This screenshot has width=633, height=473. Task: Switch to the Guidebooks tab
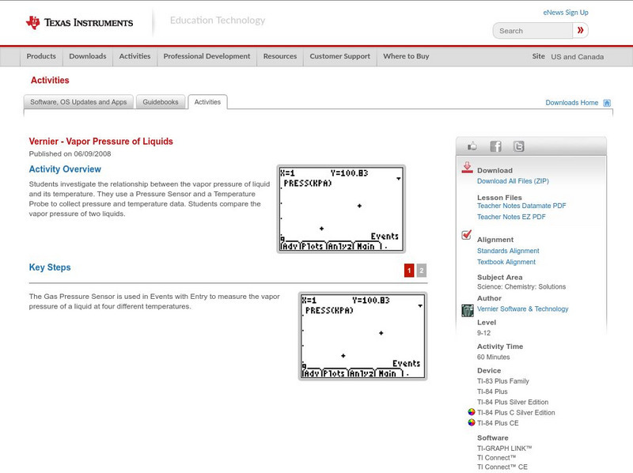pyautogui.click(x=162, y=102)
